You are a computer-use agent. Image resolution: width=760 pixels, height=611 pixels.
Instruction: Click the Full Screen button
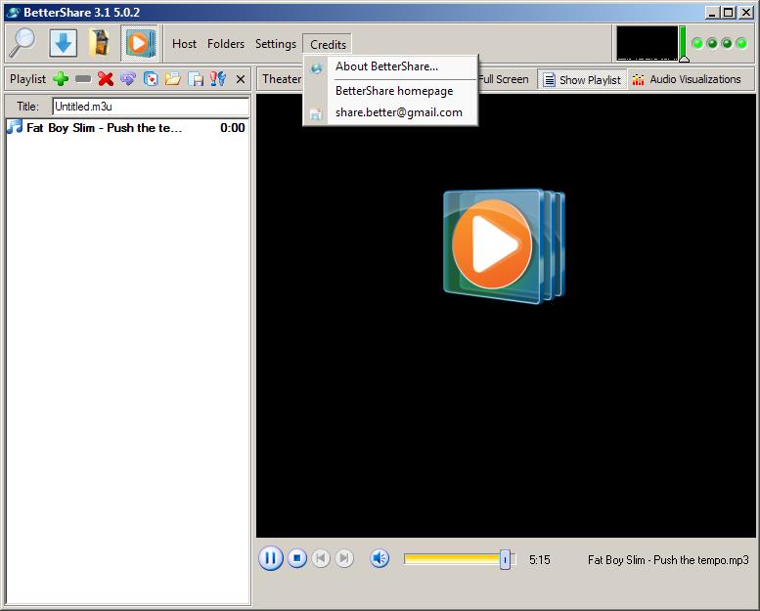503,79
